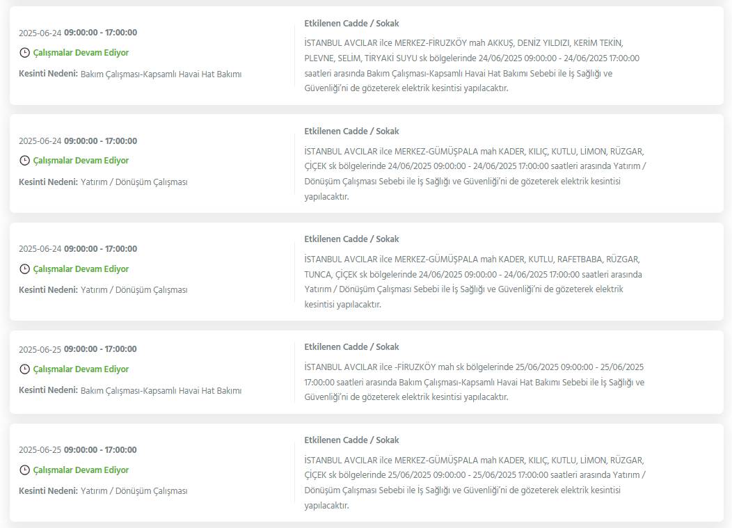Viewport: 732px width, 528px height.
Task: Click 'Etkilenen Cadde / Sokak' heading of Akkuş card
Action: click(x=351, y=24)
